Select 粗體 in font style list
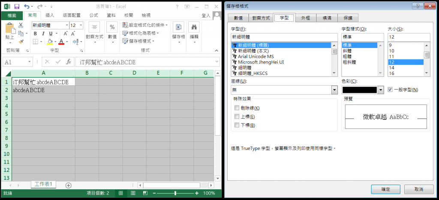 point(347,56)
